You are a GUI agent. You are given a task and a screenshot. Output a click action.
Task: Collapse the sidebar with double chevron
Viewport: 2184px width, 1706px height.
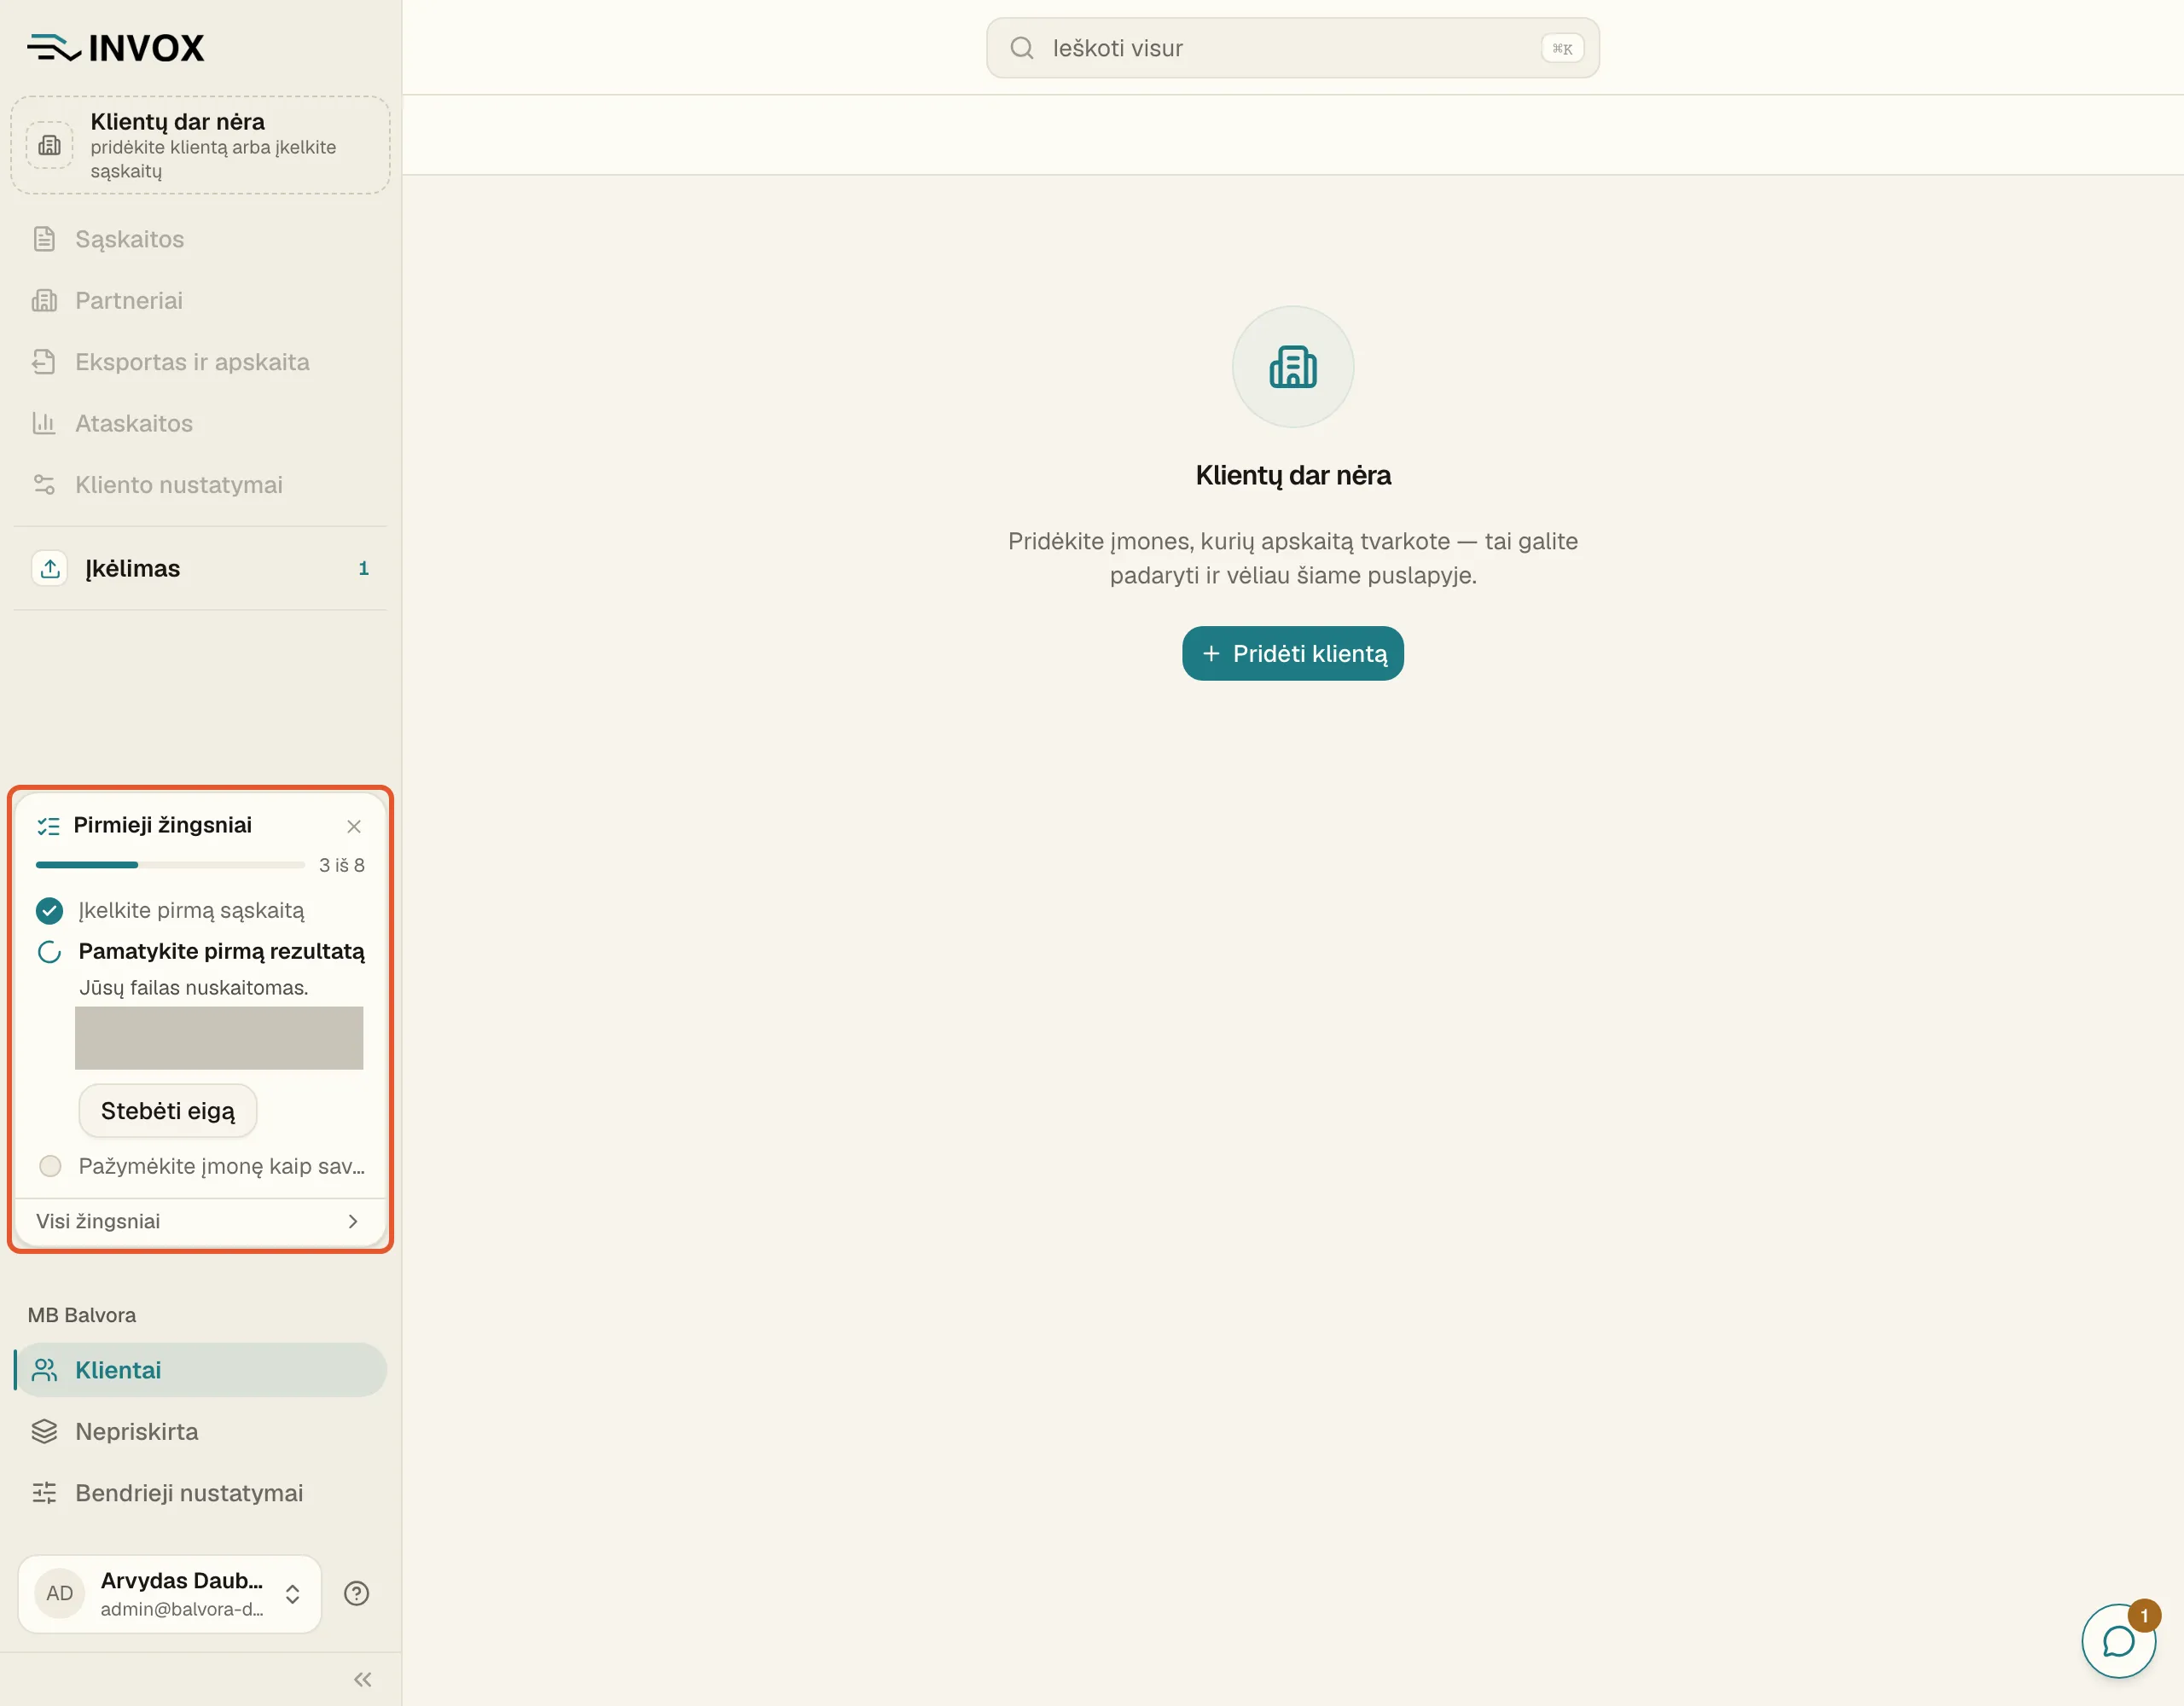pyautogui.click(x=363, y=1680)
